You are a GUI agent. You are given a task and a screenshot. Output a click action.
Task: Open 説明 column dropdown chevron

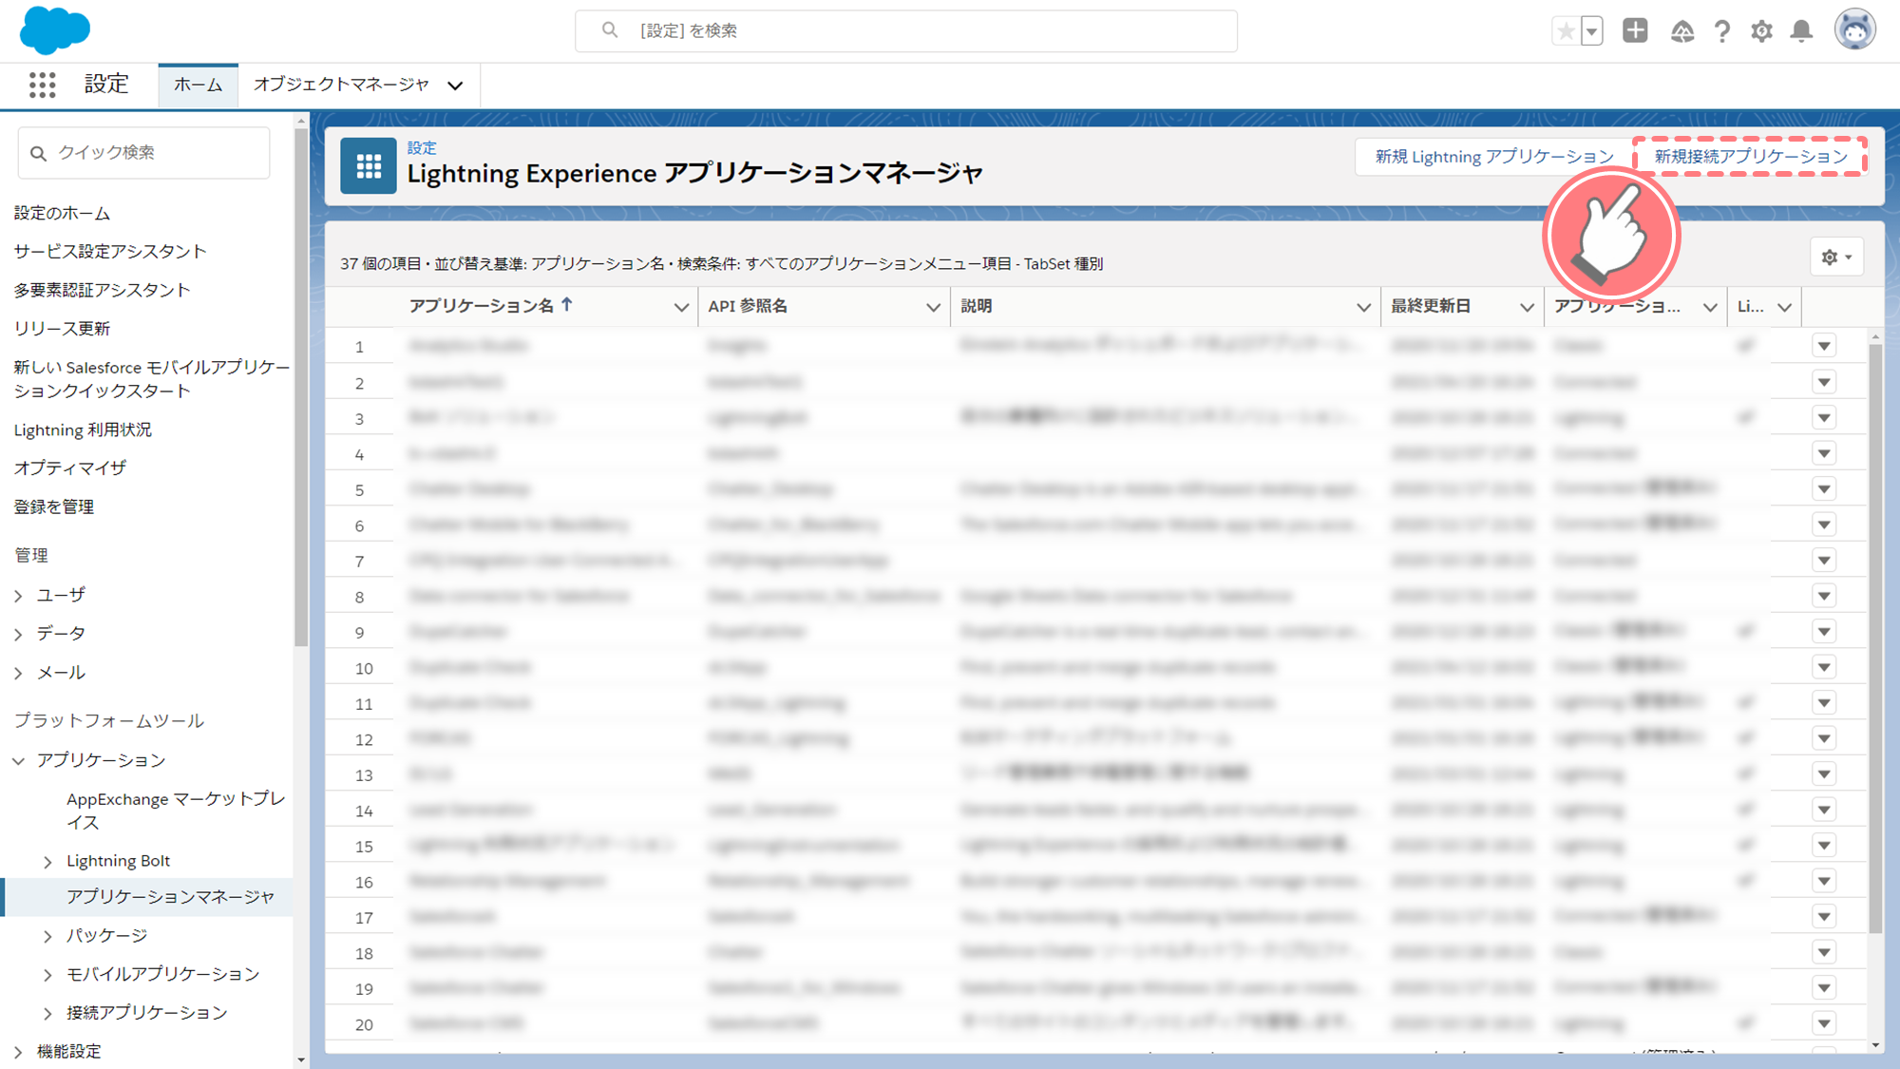click(x=1362, y=307)
